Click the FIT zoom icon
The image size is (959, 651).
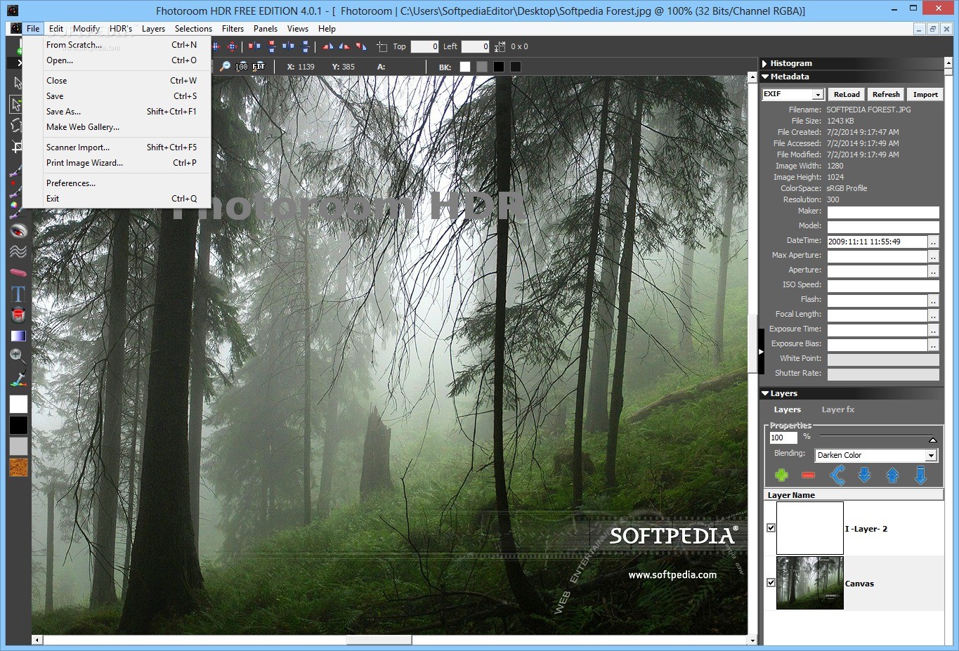[259, 67]
